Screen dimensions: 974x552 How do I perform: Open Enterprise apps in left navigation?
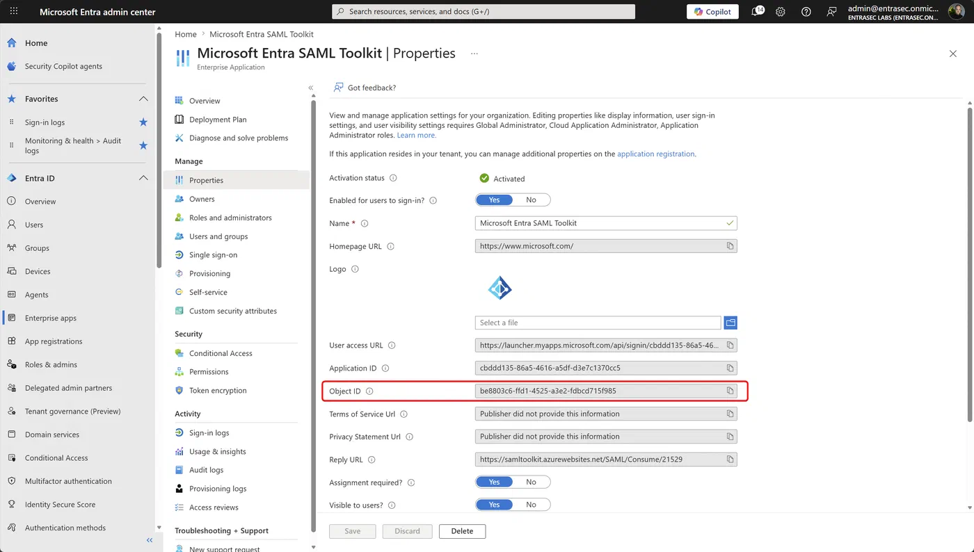(50, 318)
